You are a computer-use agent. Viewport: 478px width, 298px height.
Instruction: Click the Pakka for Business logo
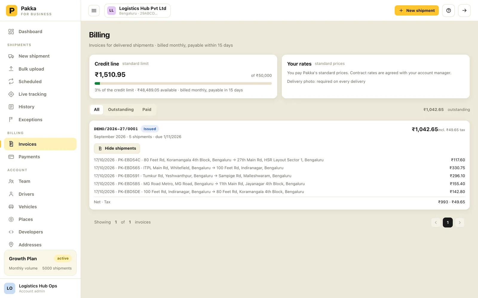click(29, 11)
